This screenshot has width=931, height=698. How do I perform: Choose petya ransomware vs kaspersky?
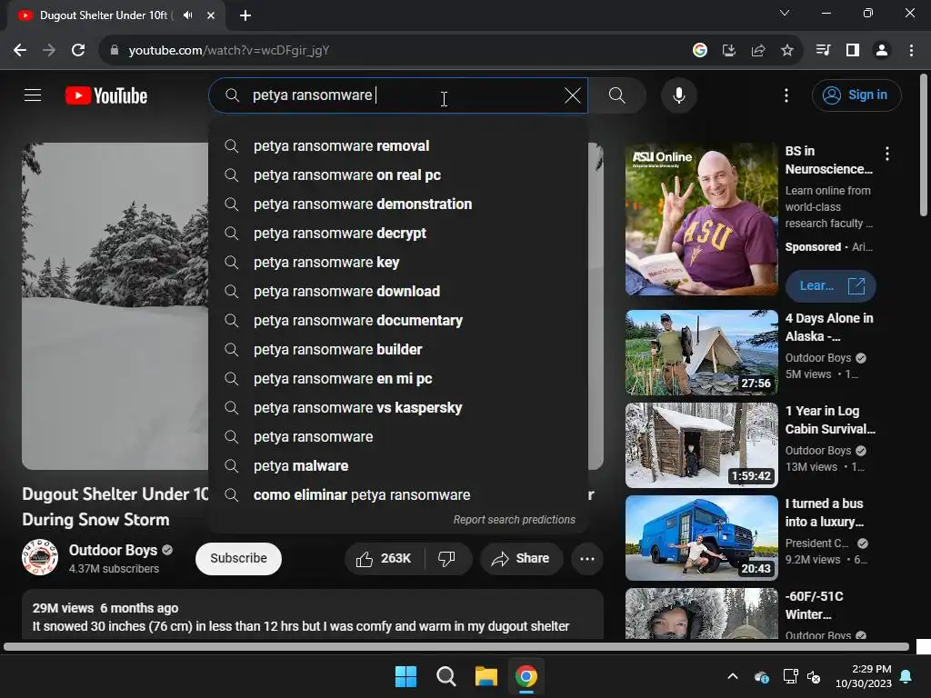point(398,408)
